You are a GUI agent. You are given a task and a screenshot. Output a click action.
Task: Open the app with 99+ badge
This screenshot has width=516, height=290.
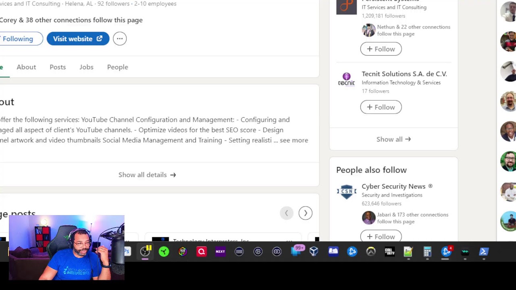coord(297,251)
